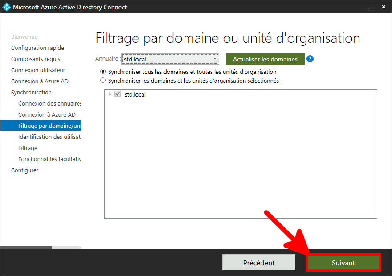Enable synchronizing all domains and organizational units
The width and height of the screenshot is (392, 276).
pos(103,72)
